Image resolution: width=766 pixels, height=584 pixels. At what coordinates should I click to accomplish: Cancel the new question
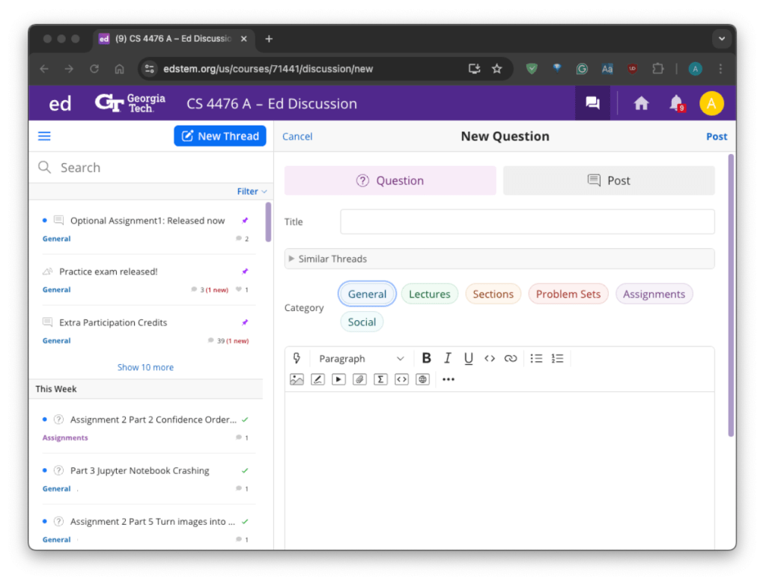click(297, 137)
